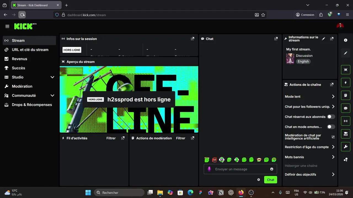Click the HORS LIGNE status badge in session info
This screenshot has height=198, width=353.
pyautogui.click(x=72, y=50)
